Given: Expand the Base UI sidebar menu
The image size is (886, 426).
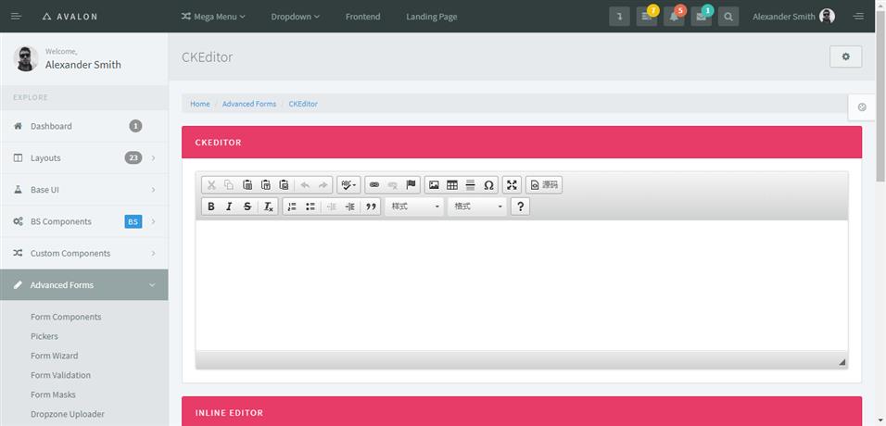Looking at the screenshot, I should (x=83, y=189).
